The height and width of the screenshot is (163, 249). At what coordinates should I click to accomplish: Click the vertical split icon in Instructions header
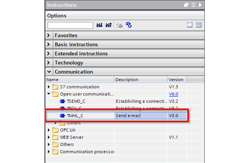click(193, 5)
